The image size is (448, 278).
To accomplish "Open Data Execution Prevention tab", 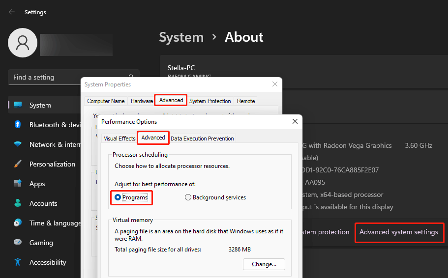I will click(x=202, y=139).
